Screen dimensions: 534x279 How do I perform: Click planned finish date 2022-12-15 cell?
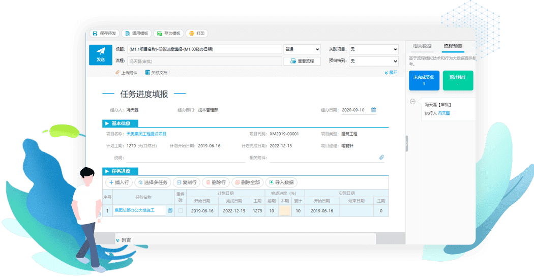click(234, 210)
